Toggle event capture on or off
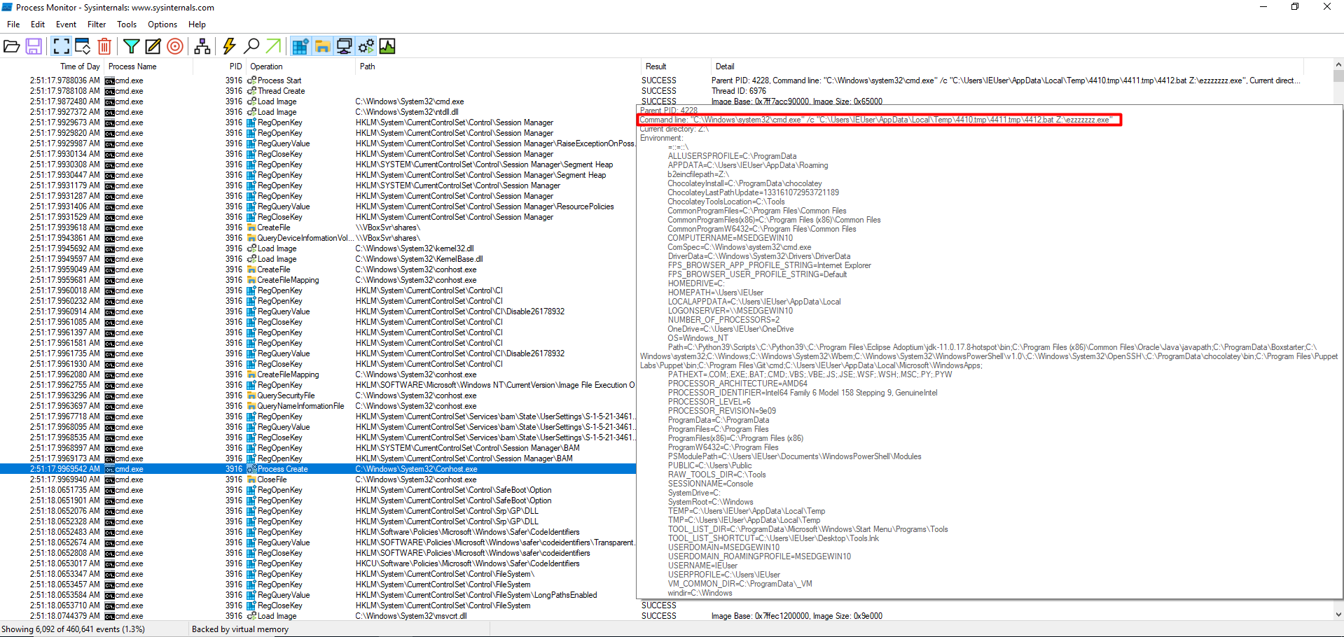Image resolution: width=1344 pixels, height=637 pixels. click(x=61, y=46)
